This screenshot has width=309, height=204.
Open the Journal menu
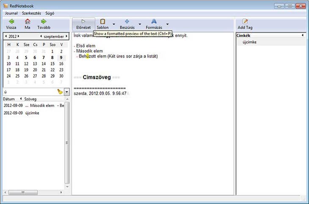(x=11, y=13)
